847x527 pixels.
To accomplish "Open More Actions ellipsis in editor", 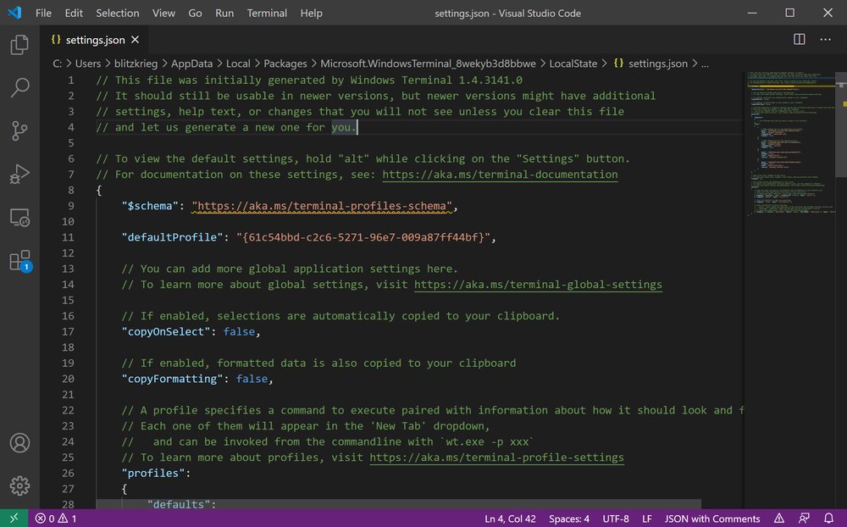I will tap(825, 40).
